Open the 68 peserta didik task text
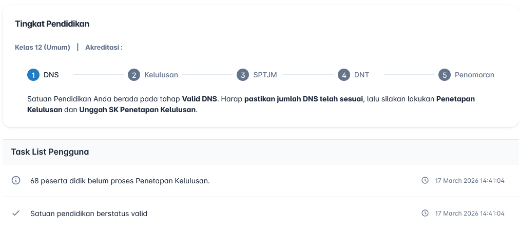Viewport: 519px width, 234px height. coord(120,181)
